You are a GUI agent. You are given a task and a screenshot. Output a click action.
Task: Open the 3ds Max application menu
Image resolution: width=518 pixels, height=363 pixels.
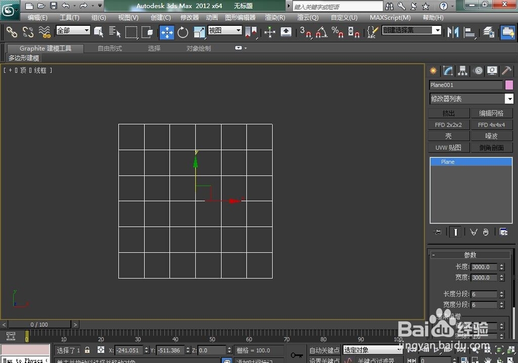[9, 10]
